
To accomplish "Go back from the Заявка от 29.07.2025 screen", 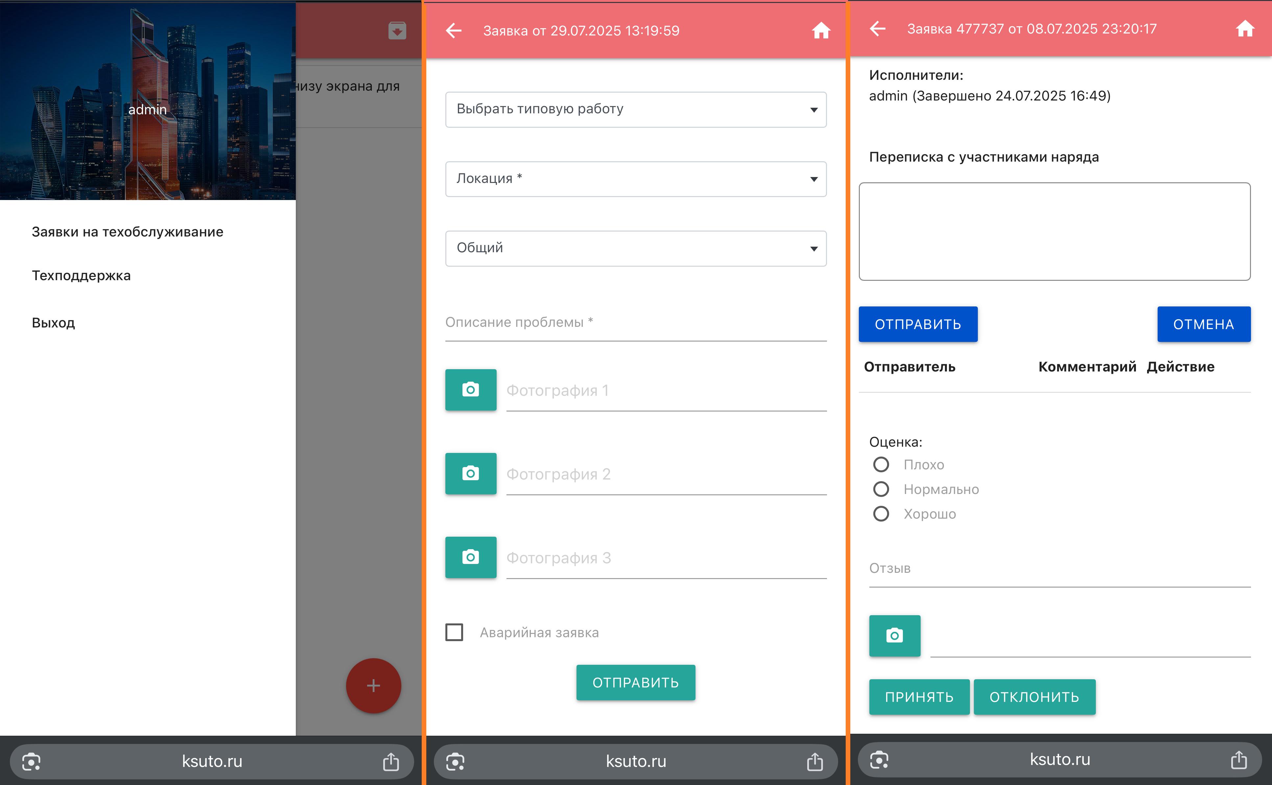I will pos(454,31).
